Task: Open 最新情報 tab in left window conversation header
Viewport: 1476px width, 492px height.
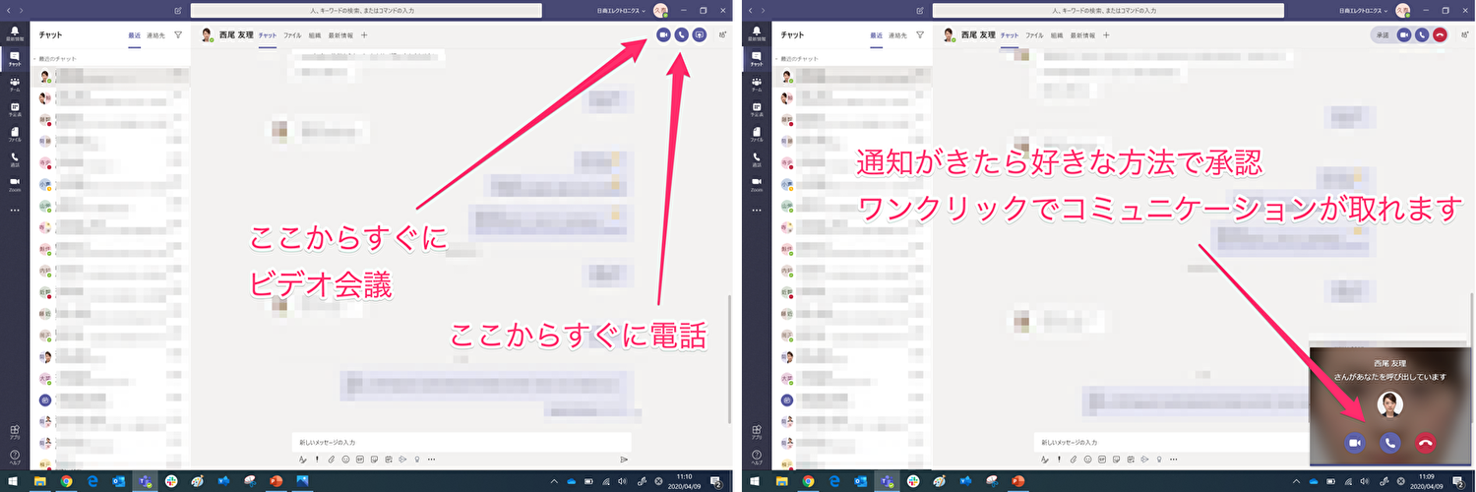Action: click(x=340, y=34)
